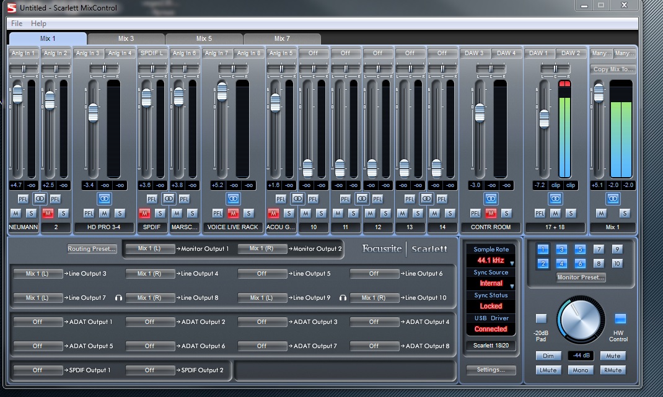Click the NEUMANN channel fader handle

(x=17, y=93)
